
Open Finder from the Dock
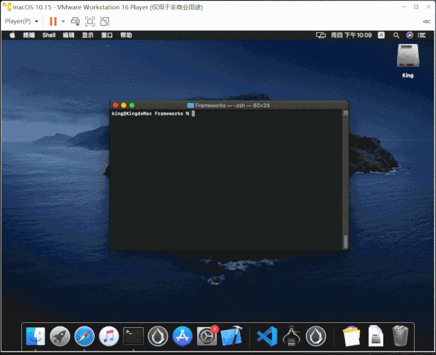tap(36, 336)
